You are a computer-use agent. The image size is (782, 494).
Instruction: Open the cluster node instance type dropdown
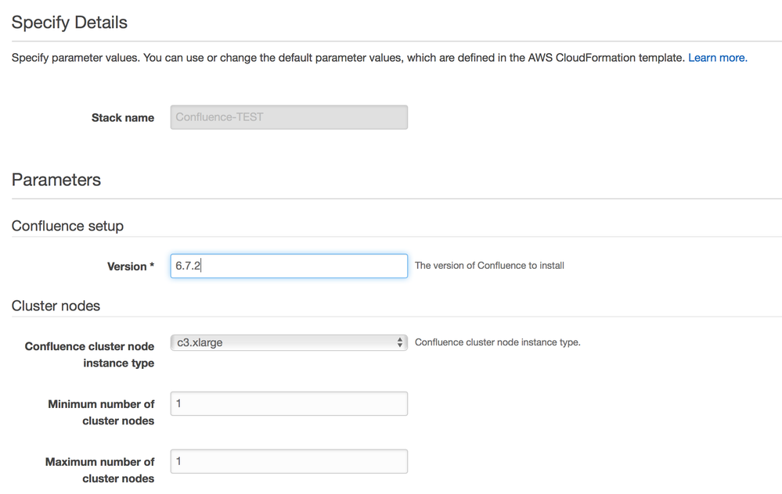pos(289,342)
